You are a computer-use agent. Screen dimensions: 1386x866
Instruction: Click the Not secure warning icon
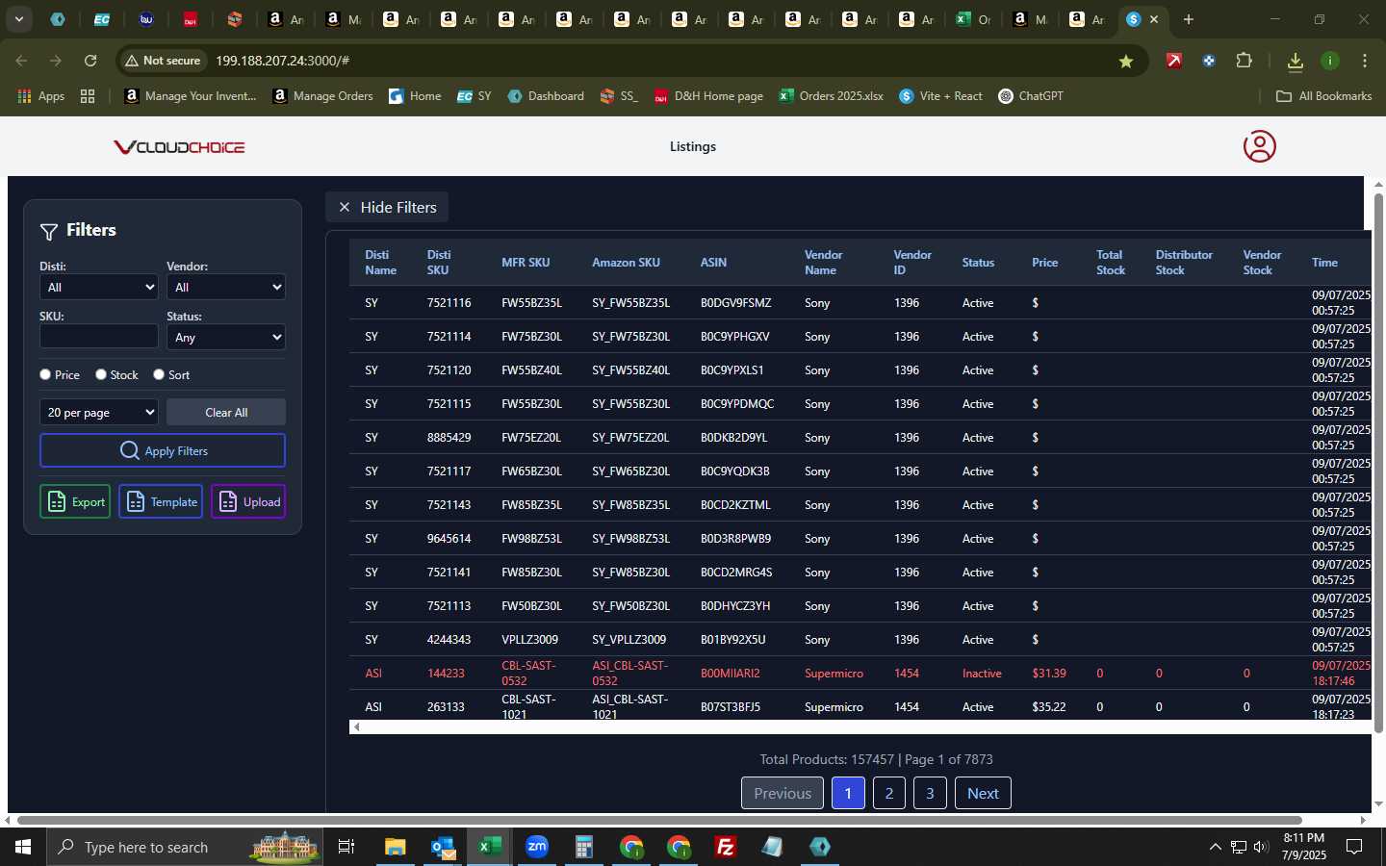(163, 61)
